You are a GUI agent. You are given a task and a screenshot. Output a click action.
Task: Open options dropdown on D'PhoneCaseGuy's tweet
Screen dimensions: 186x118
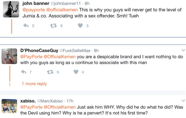[x=183, y=50]
